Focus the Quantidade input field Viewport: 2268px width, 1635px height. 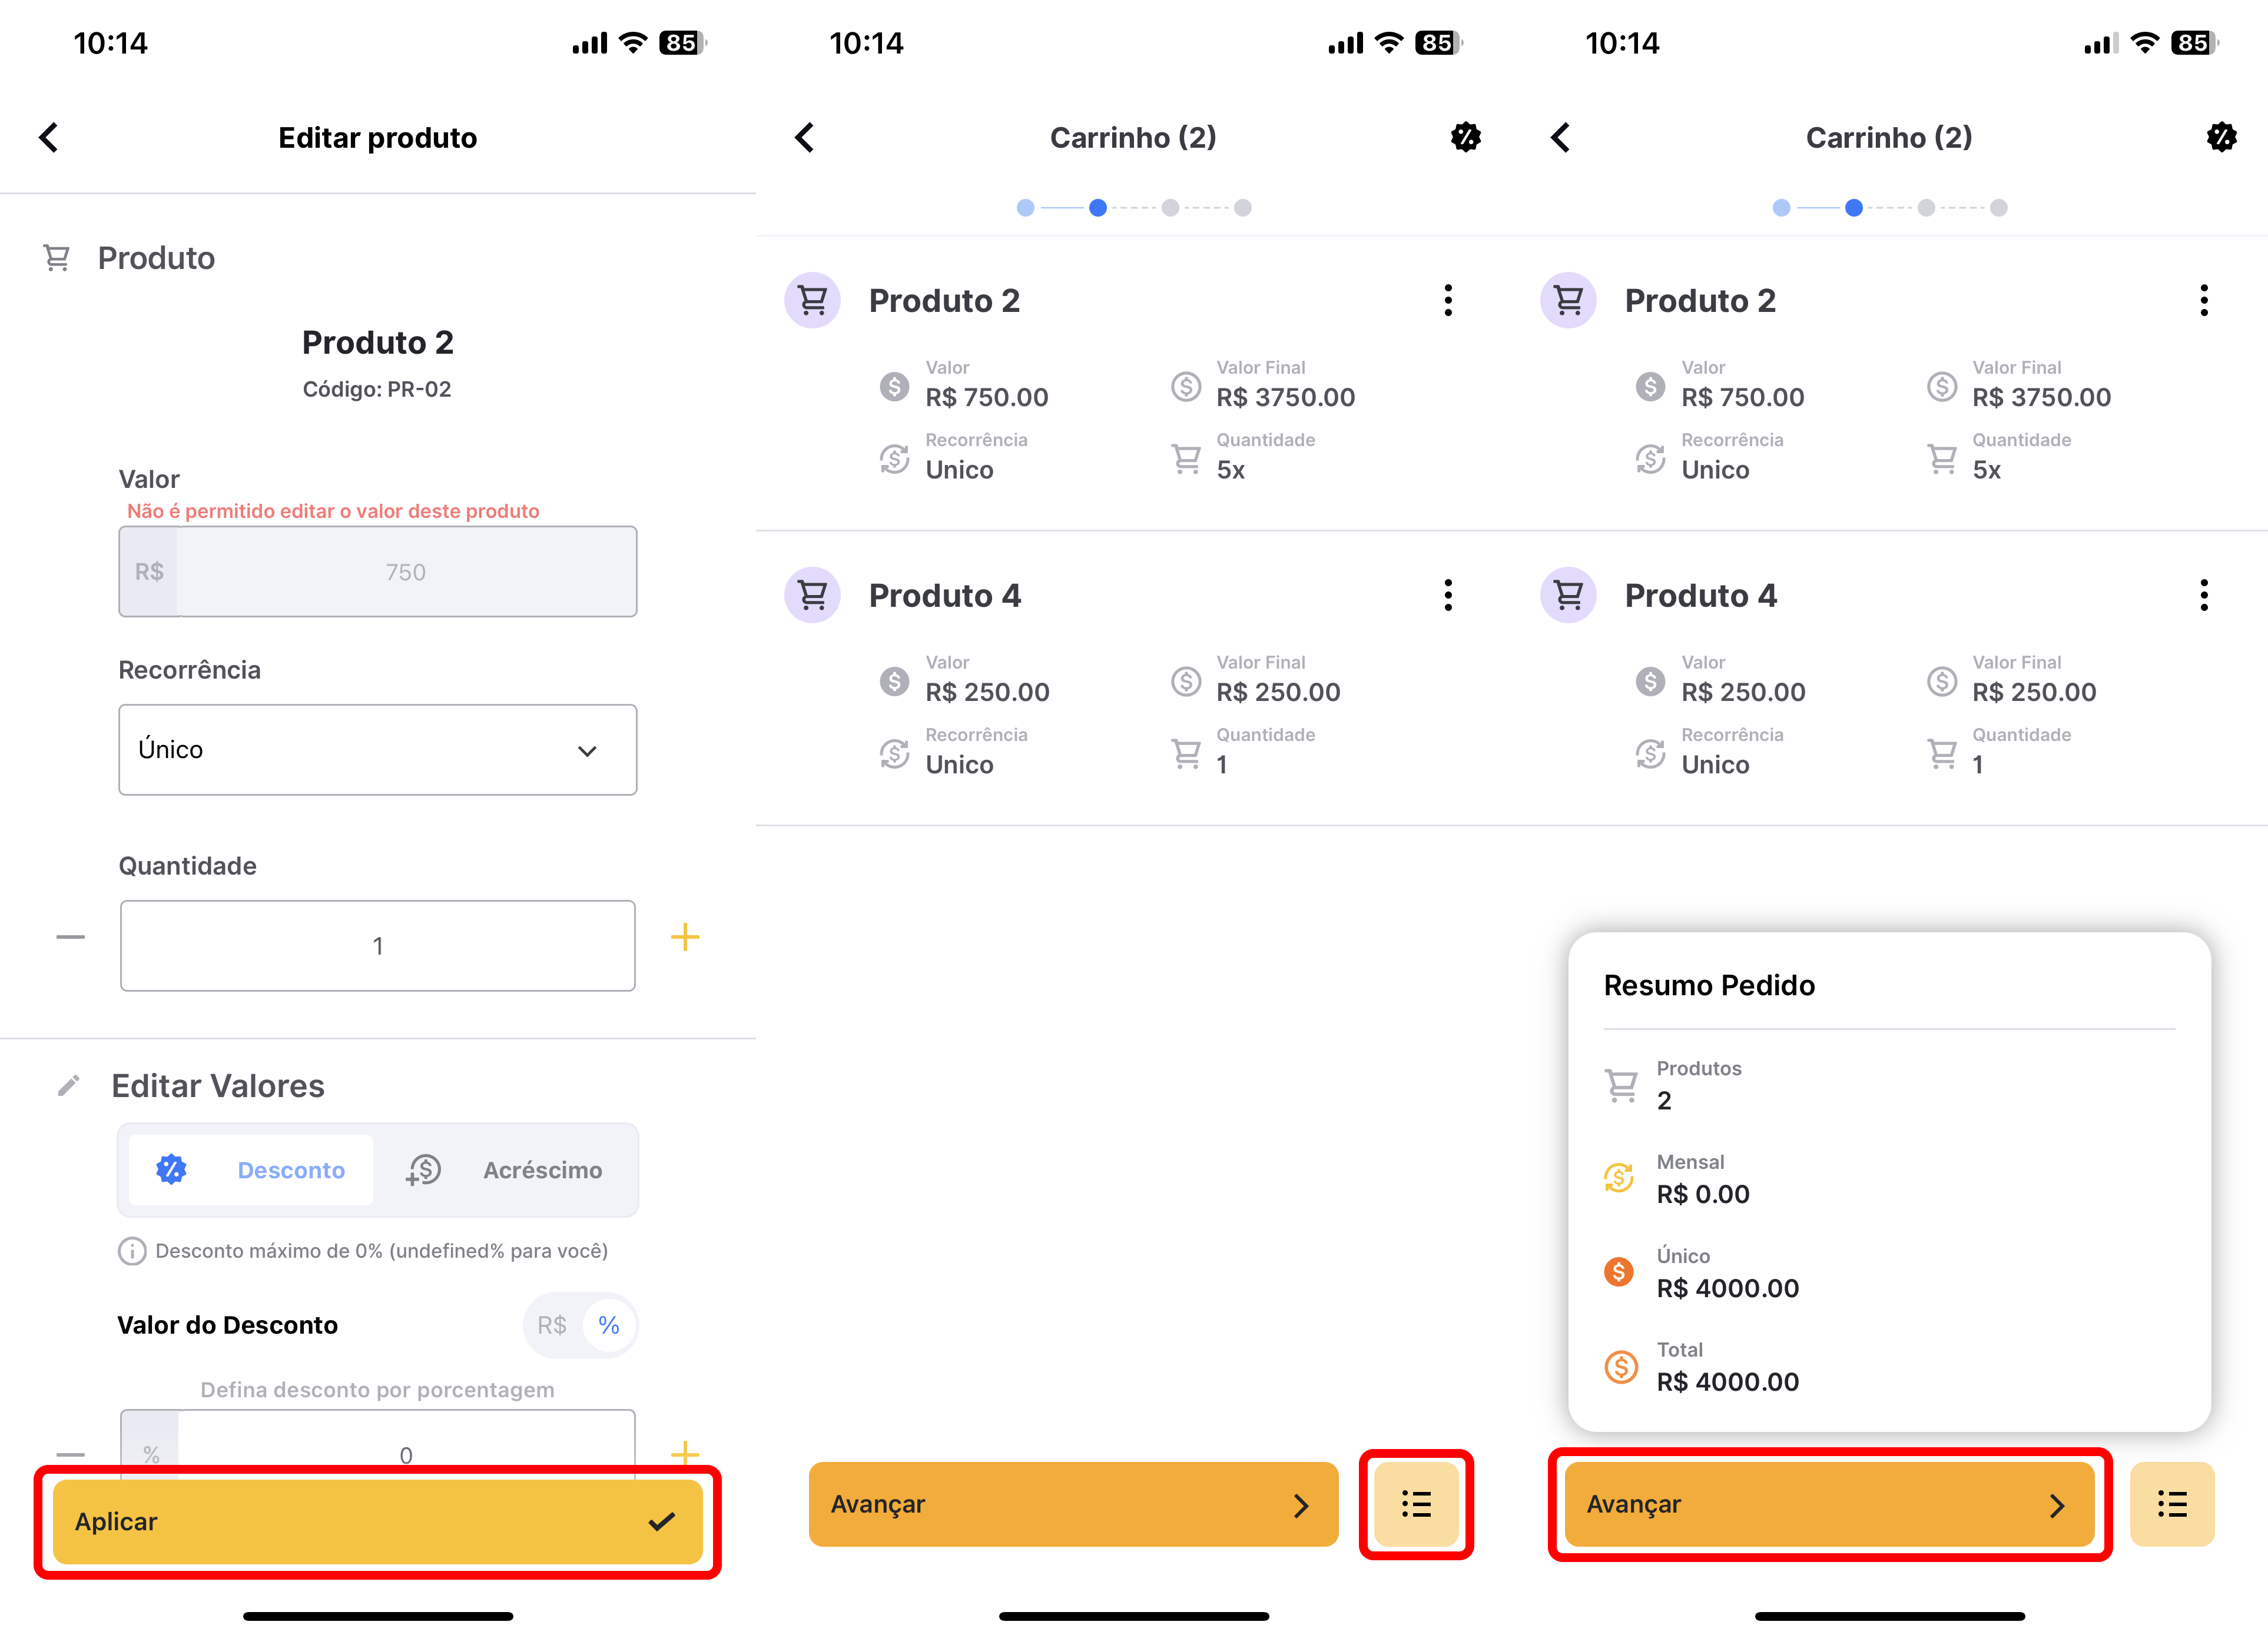(x=378, y=945)
